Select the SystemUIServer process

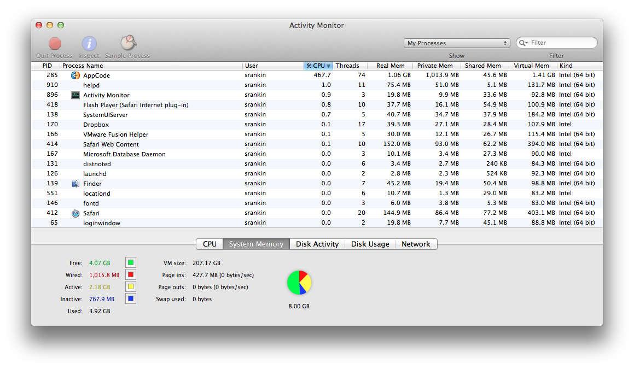tap(317, 115)
